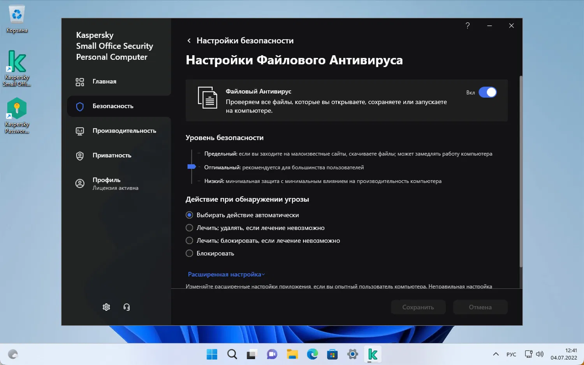Image resolution: width=584 pixels, height=365 pixels.
Task: Open the Windows Start menu
Action: [212, 354]
